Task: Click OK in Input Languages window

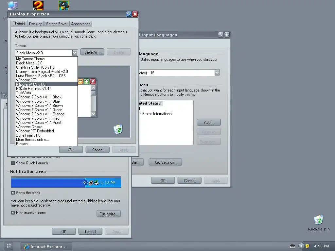Action: point(163,180)
